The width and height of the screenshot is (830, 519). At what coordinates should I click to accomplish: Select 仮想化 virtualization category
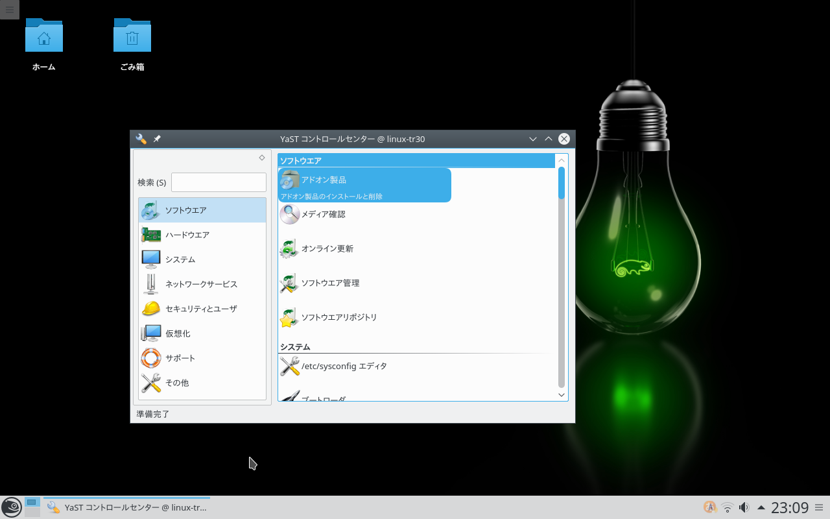click(178, 333)
